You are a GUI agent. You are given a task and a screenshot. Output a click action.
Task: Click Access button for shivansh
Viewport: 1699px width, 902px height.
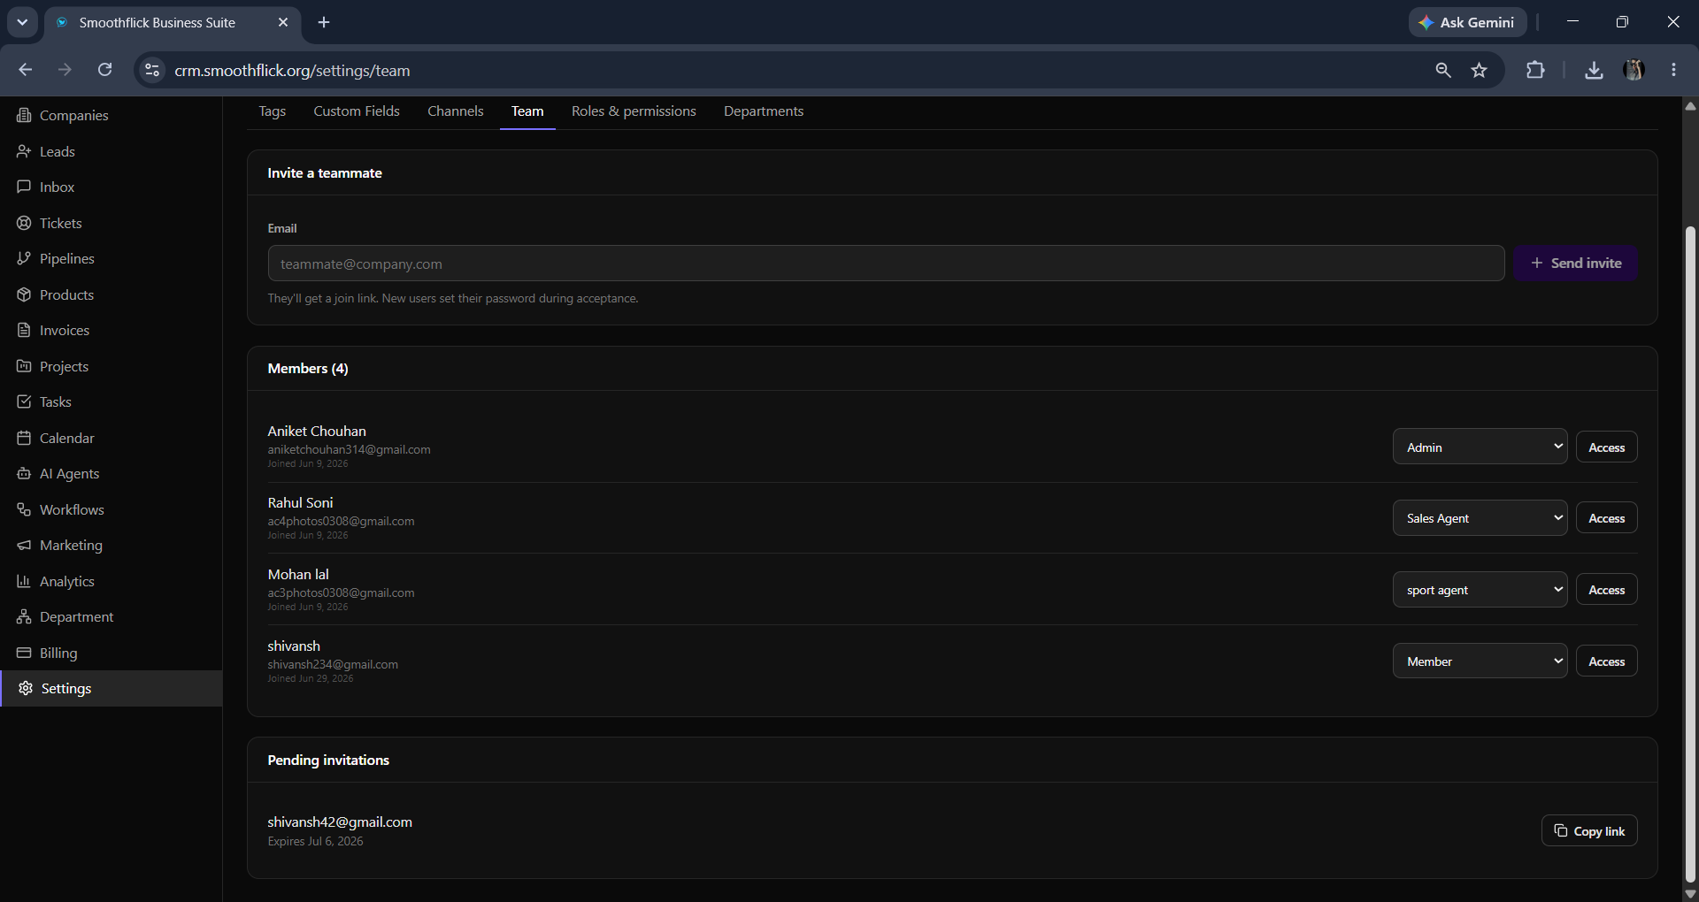coord(1606,661)
